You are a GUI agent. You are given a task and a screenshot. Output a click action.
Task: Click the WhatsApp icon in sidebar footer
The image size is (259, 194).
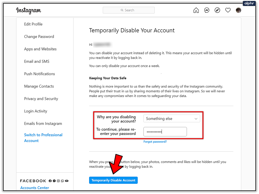63,181
